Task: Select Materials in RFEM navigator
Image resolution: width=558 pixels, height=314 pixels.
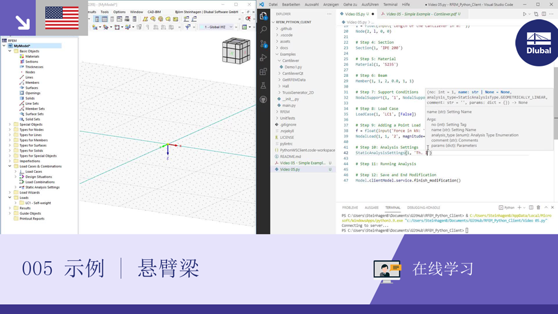Action: pos(32,57)
